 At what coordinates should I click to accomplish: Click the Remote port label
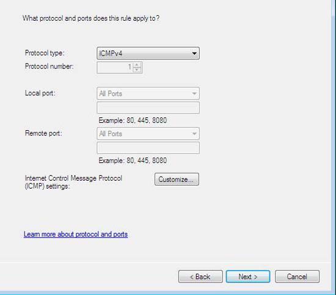click(43, 133)
